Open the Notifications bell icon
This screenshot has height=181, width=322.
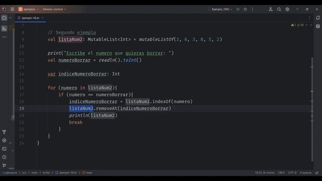click(317, 18)
